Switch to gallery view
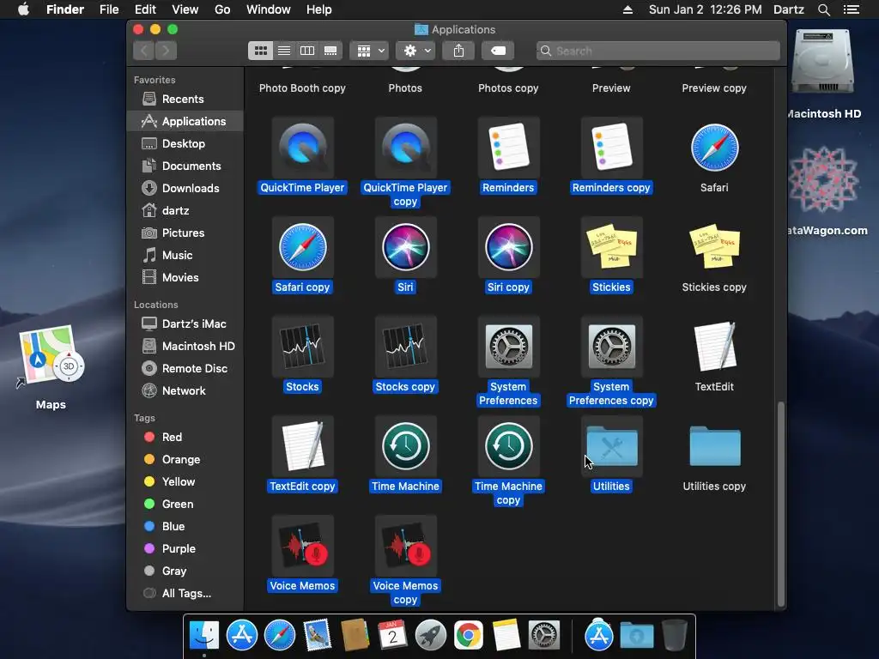 point(330,51)
